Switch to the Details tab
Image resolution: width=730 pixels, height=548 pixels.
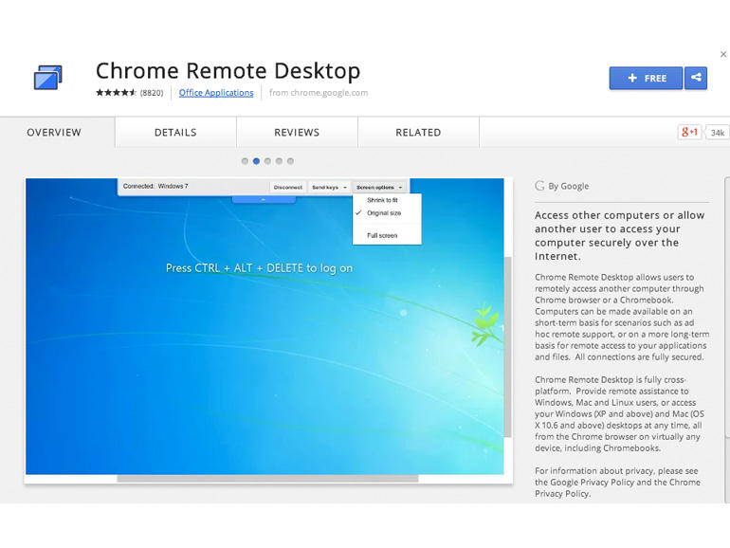click(x=175, y=132)
